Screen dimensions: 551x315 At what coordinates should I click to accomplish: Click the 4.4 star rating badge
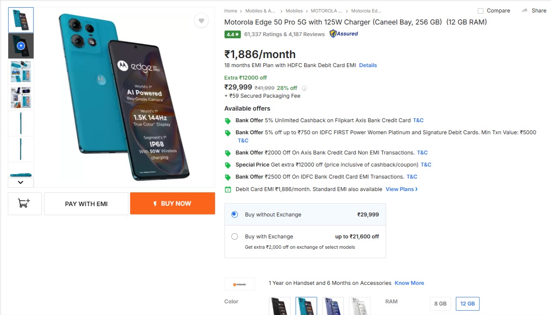(232, 34)
